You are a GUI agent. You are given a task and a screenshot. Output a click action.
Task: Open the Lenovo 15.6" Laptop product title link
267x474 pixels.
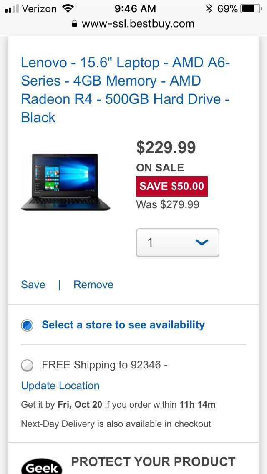click(x=126, y=90)
